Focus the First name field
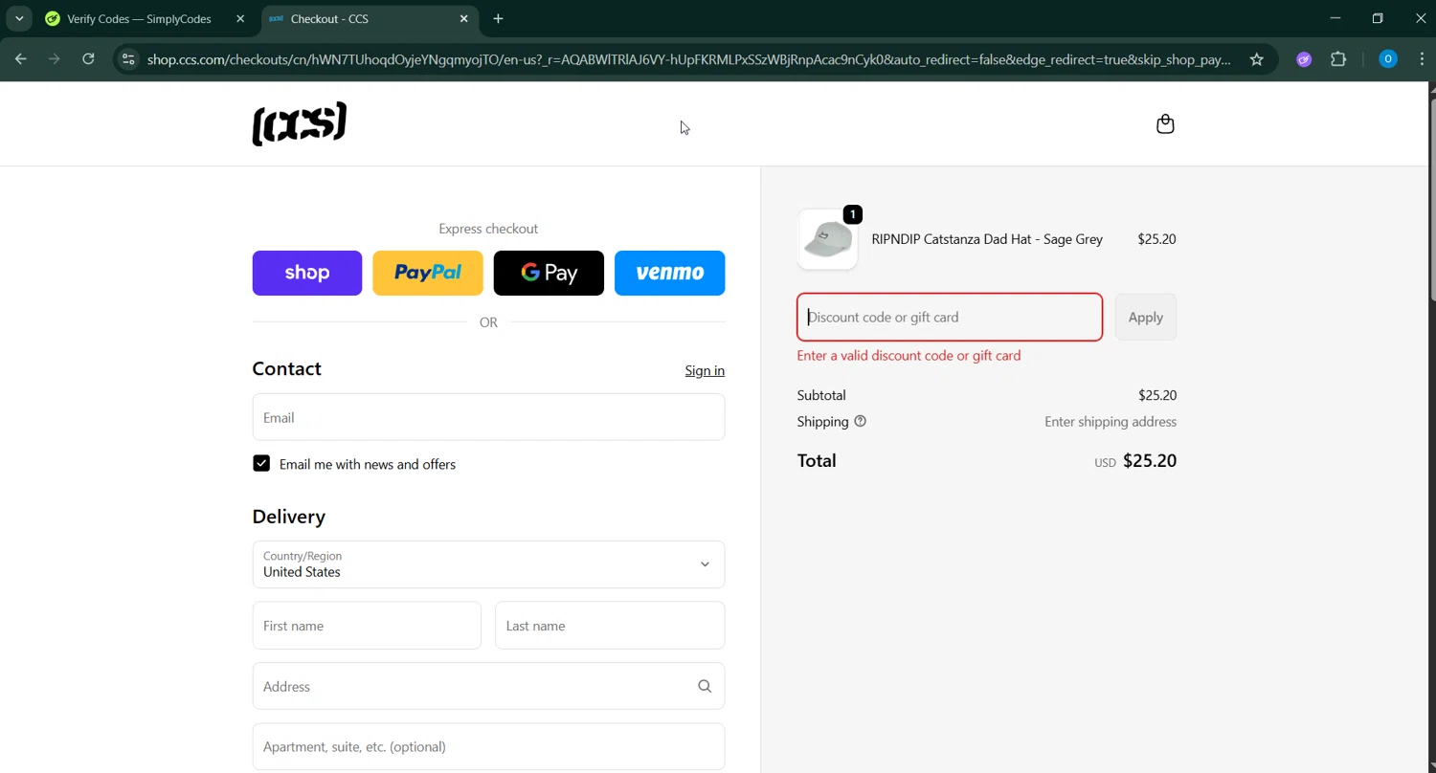Viewport: 1436px width, 773px height. (367, 626)
